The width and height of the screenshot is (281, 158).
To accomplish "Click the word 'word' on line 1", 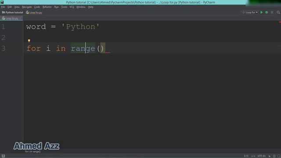I will (36, 27).
